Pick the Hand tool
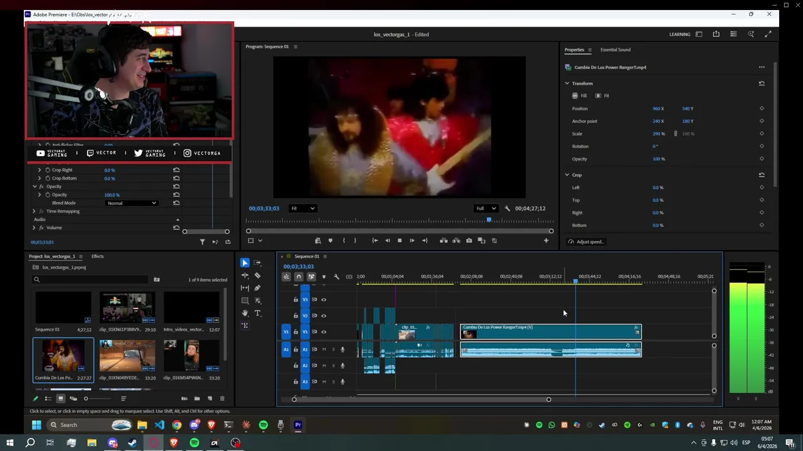The height and width of the screenshot is (451, 803). (245, 313)
